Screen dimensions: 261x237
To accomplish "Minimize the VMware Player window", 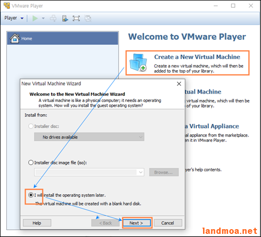I will (216, 6).
